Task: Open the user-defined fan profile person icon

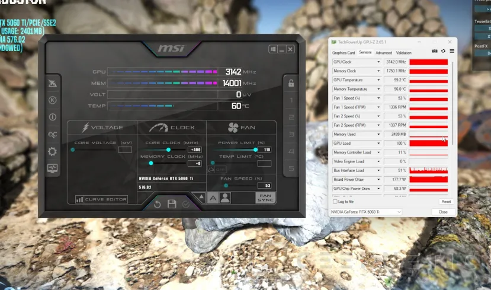Action: point(225,198)
